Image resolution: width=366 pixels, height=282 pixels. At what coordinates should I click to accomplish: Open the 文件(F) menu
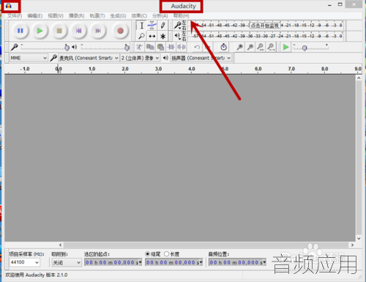click(15, 16)
